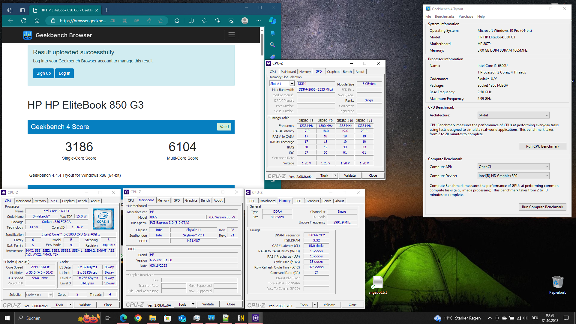The width and height of the screenshot is (576, 324).
Task: Open Microsoft Store from taskbar
Action: point(167,318)
